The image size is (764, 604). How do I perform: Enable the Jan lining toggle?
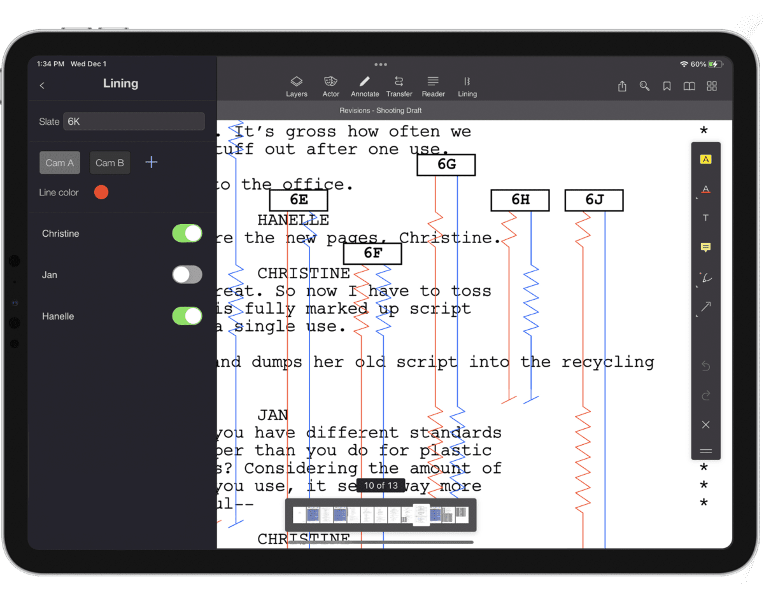[x=187, y=275]
